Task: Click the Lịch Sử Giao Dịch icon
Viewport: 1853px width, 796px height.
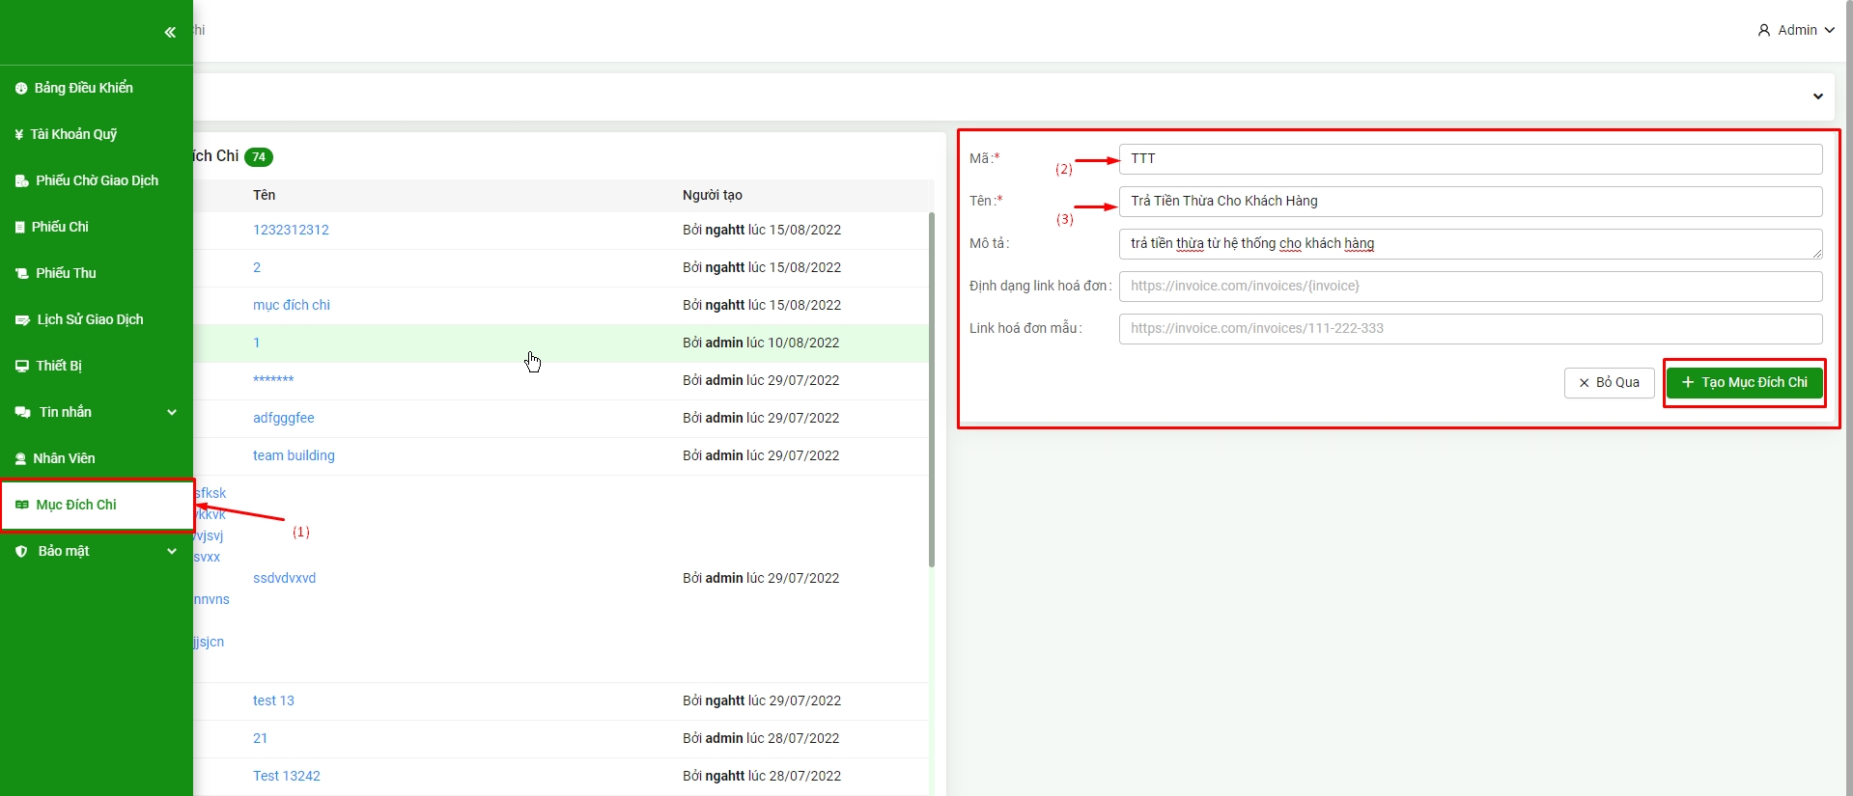Action: pyautogui.click(x=22, y=320)
